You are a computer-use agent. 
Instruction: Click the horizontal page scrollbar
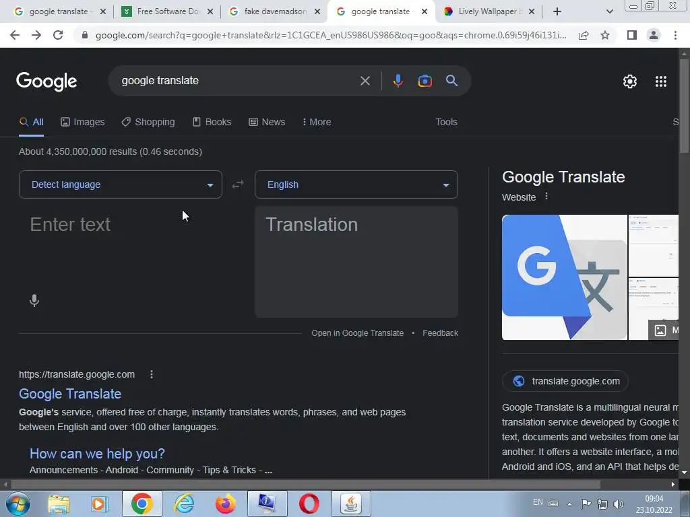click(x=305, y=485)
